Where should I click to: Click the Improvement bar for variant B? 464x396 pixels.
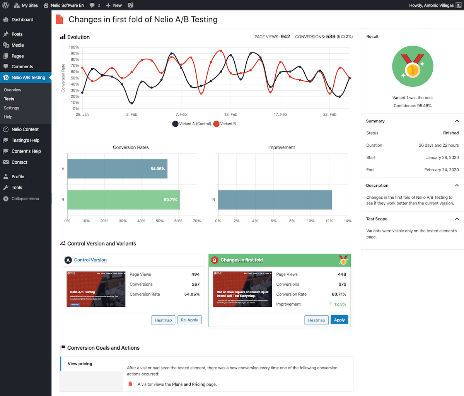click(x=275, y=200)
